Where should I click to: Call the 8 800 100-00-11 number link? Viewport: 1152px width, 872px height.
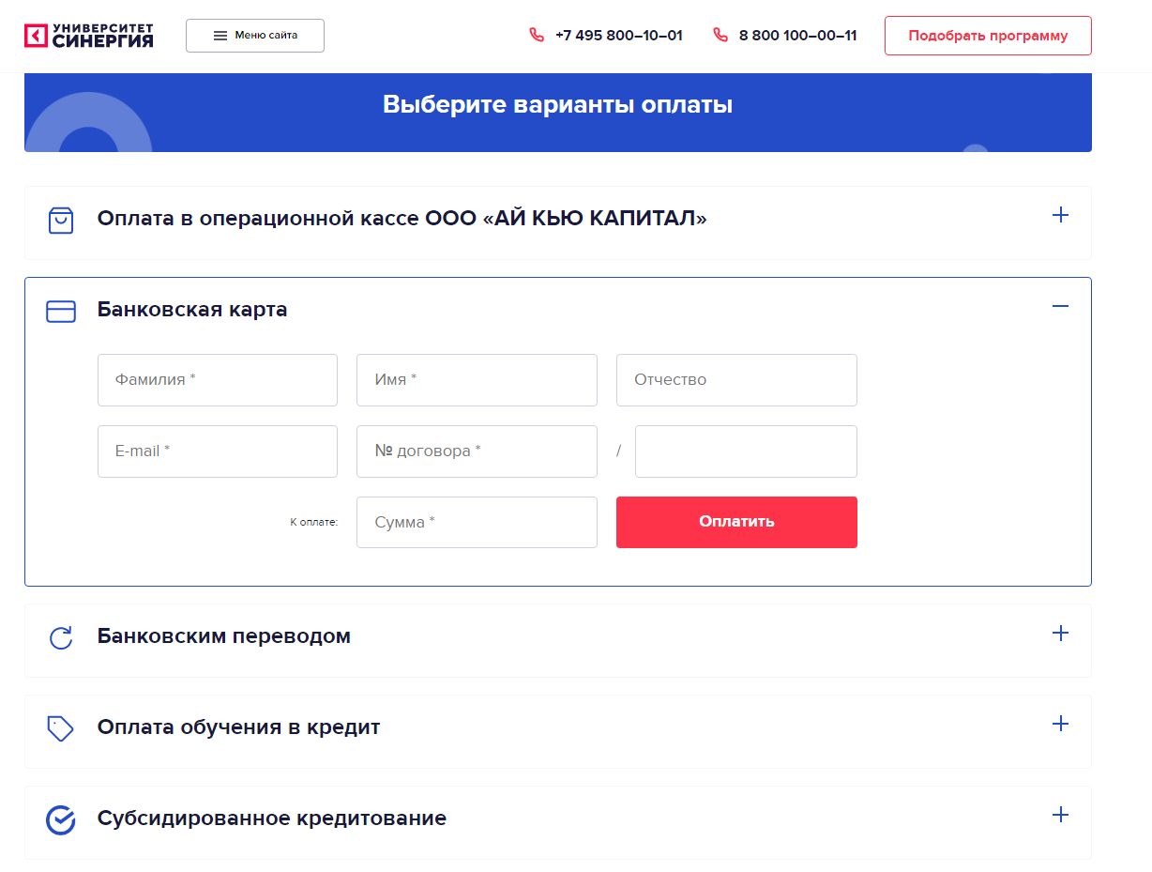(797, 36)
